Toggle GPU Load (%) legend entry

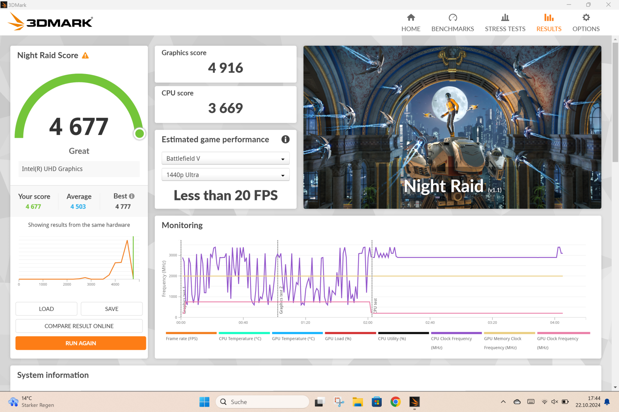pyautogui.click(x=350, y=336)
